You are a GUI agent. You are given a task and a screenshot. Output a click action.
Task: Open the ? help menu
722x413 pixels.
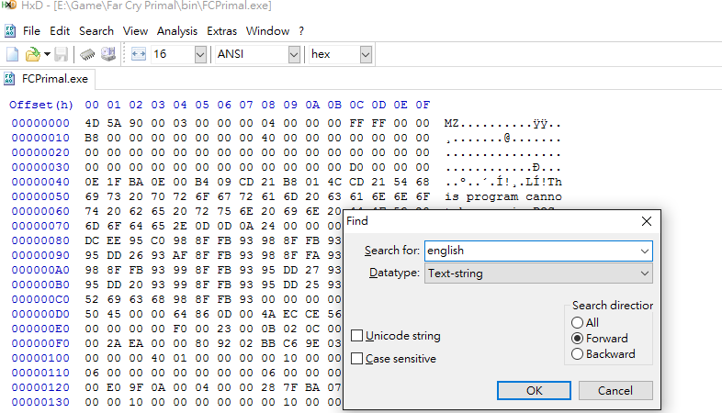(x=301, y=31)
